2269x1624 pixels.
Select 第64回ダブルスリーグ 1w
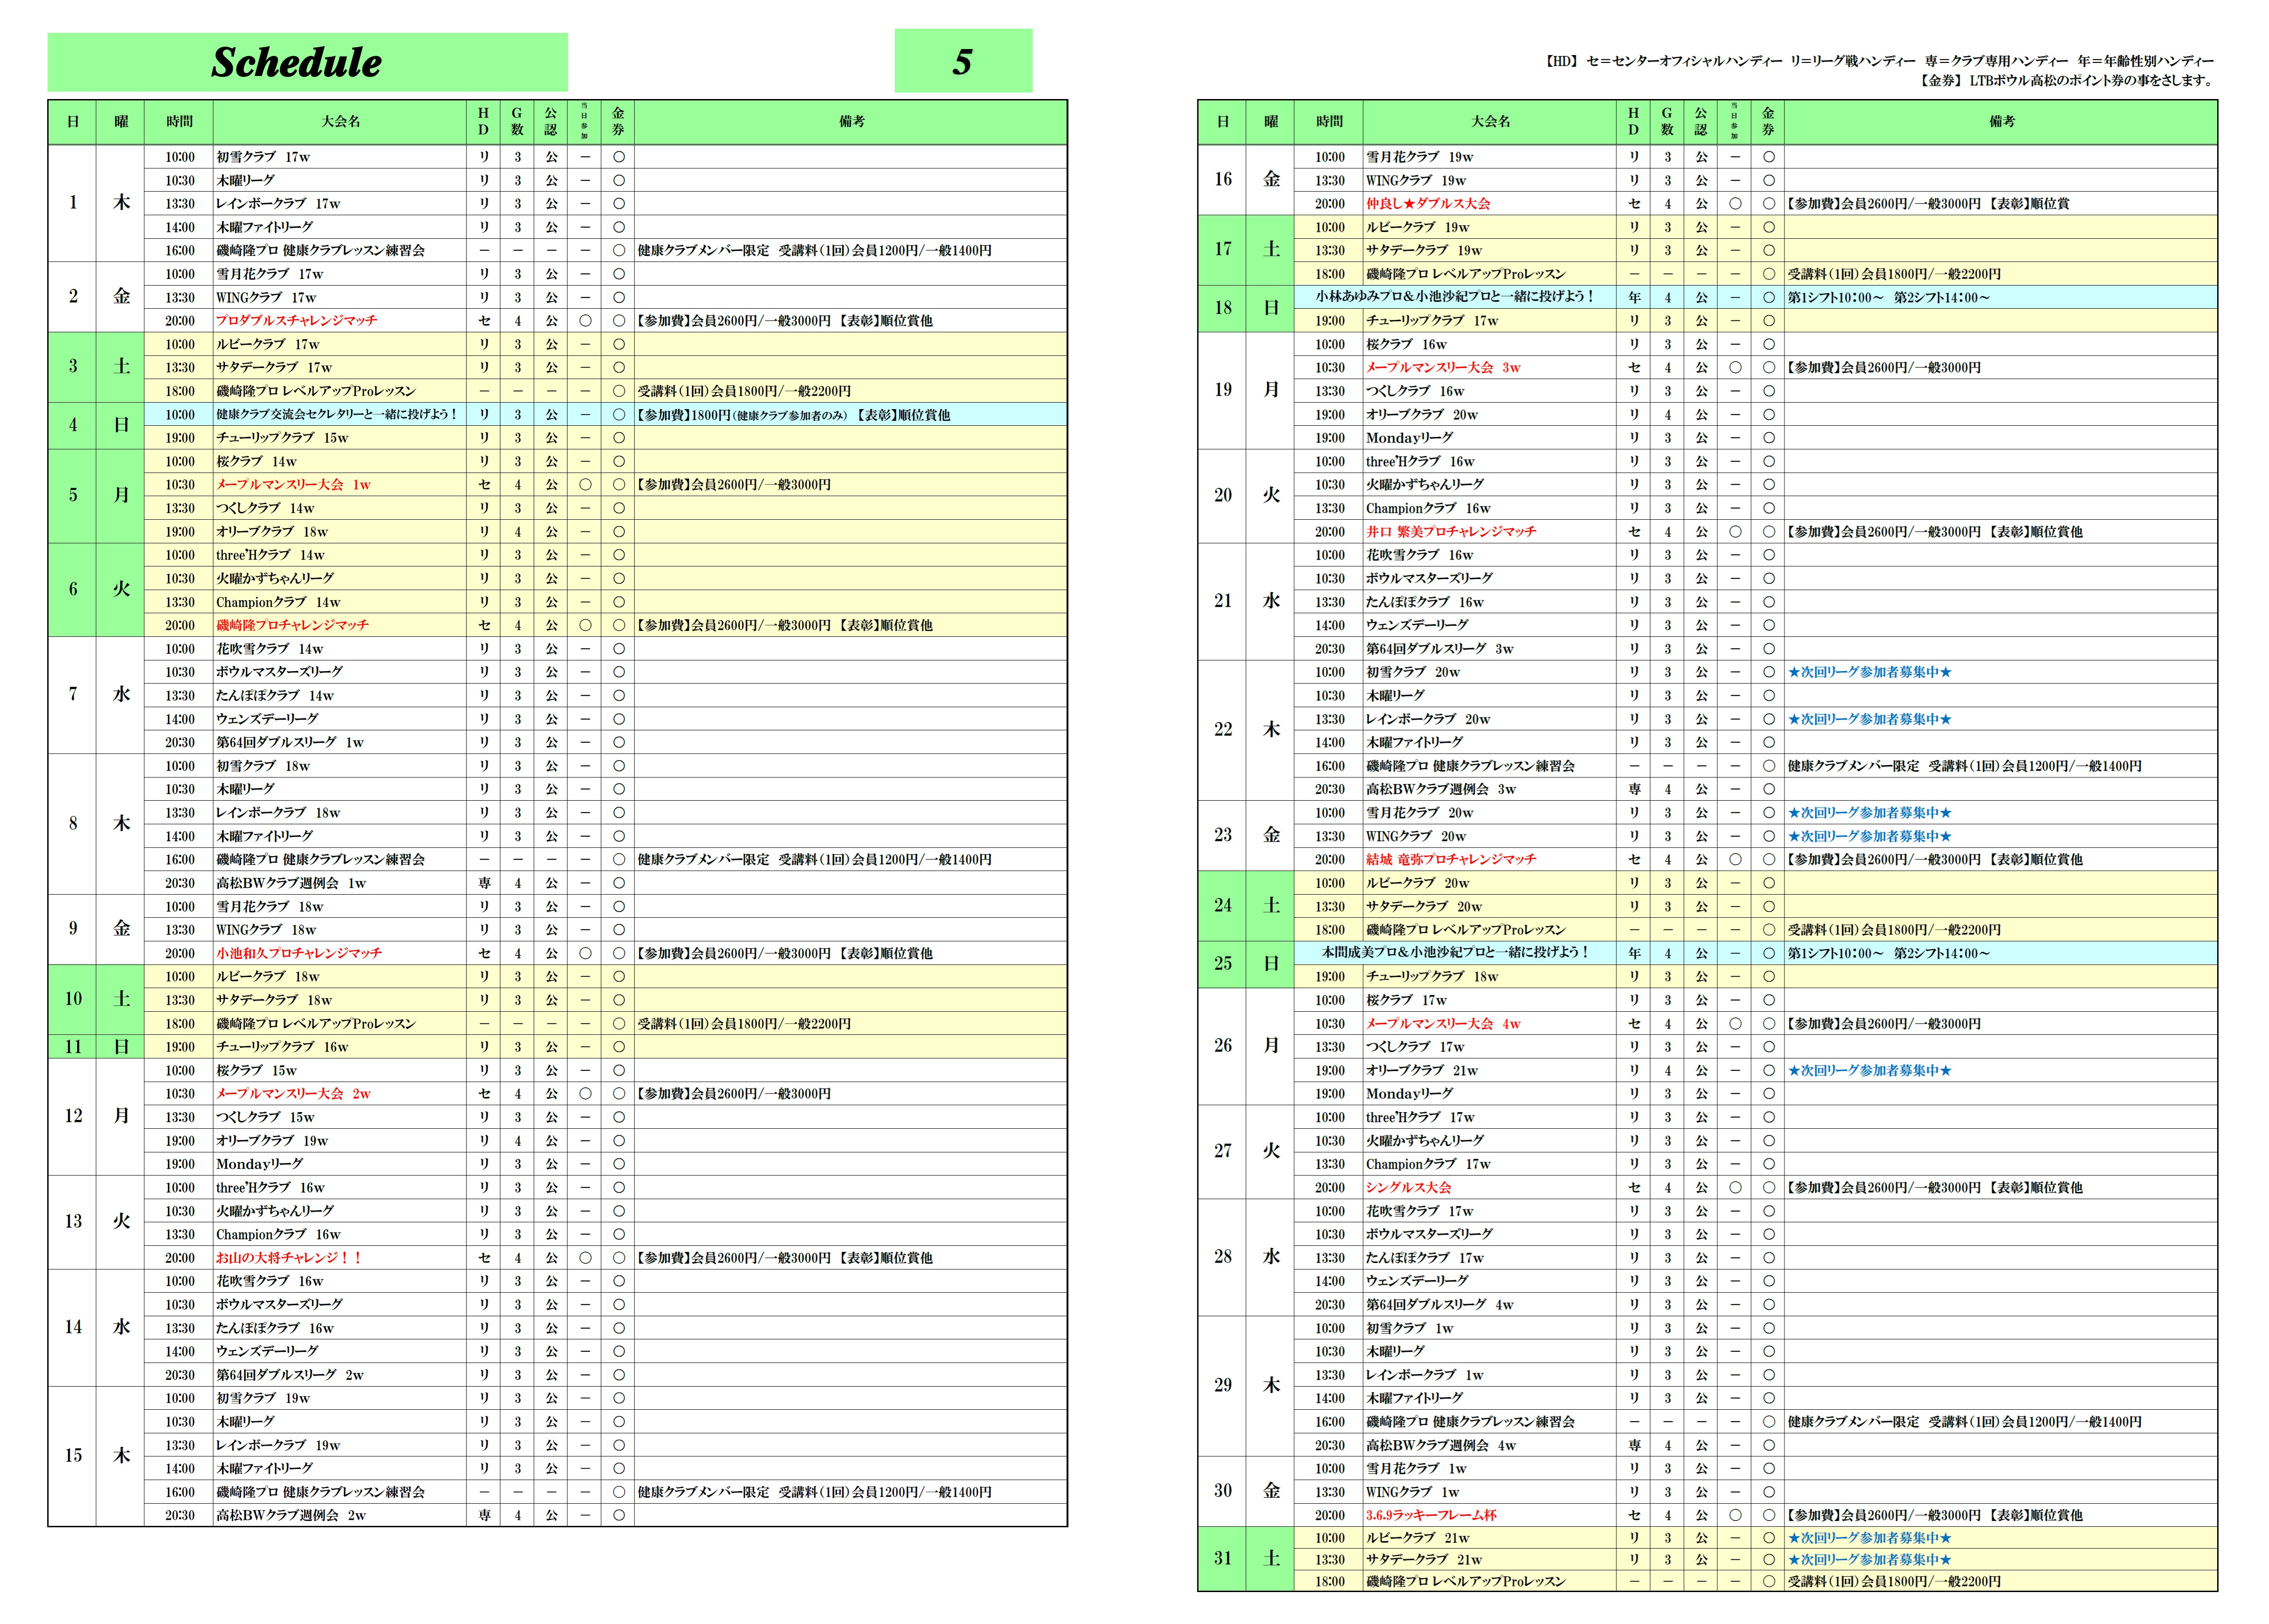point(290,742)
